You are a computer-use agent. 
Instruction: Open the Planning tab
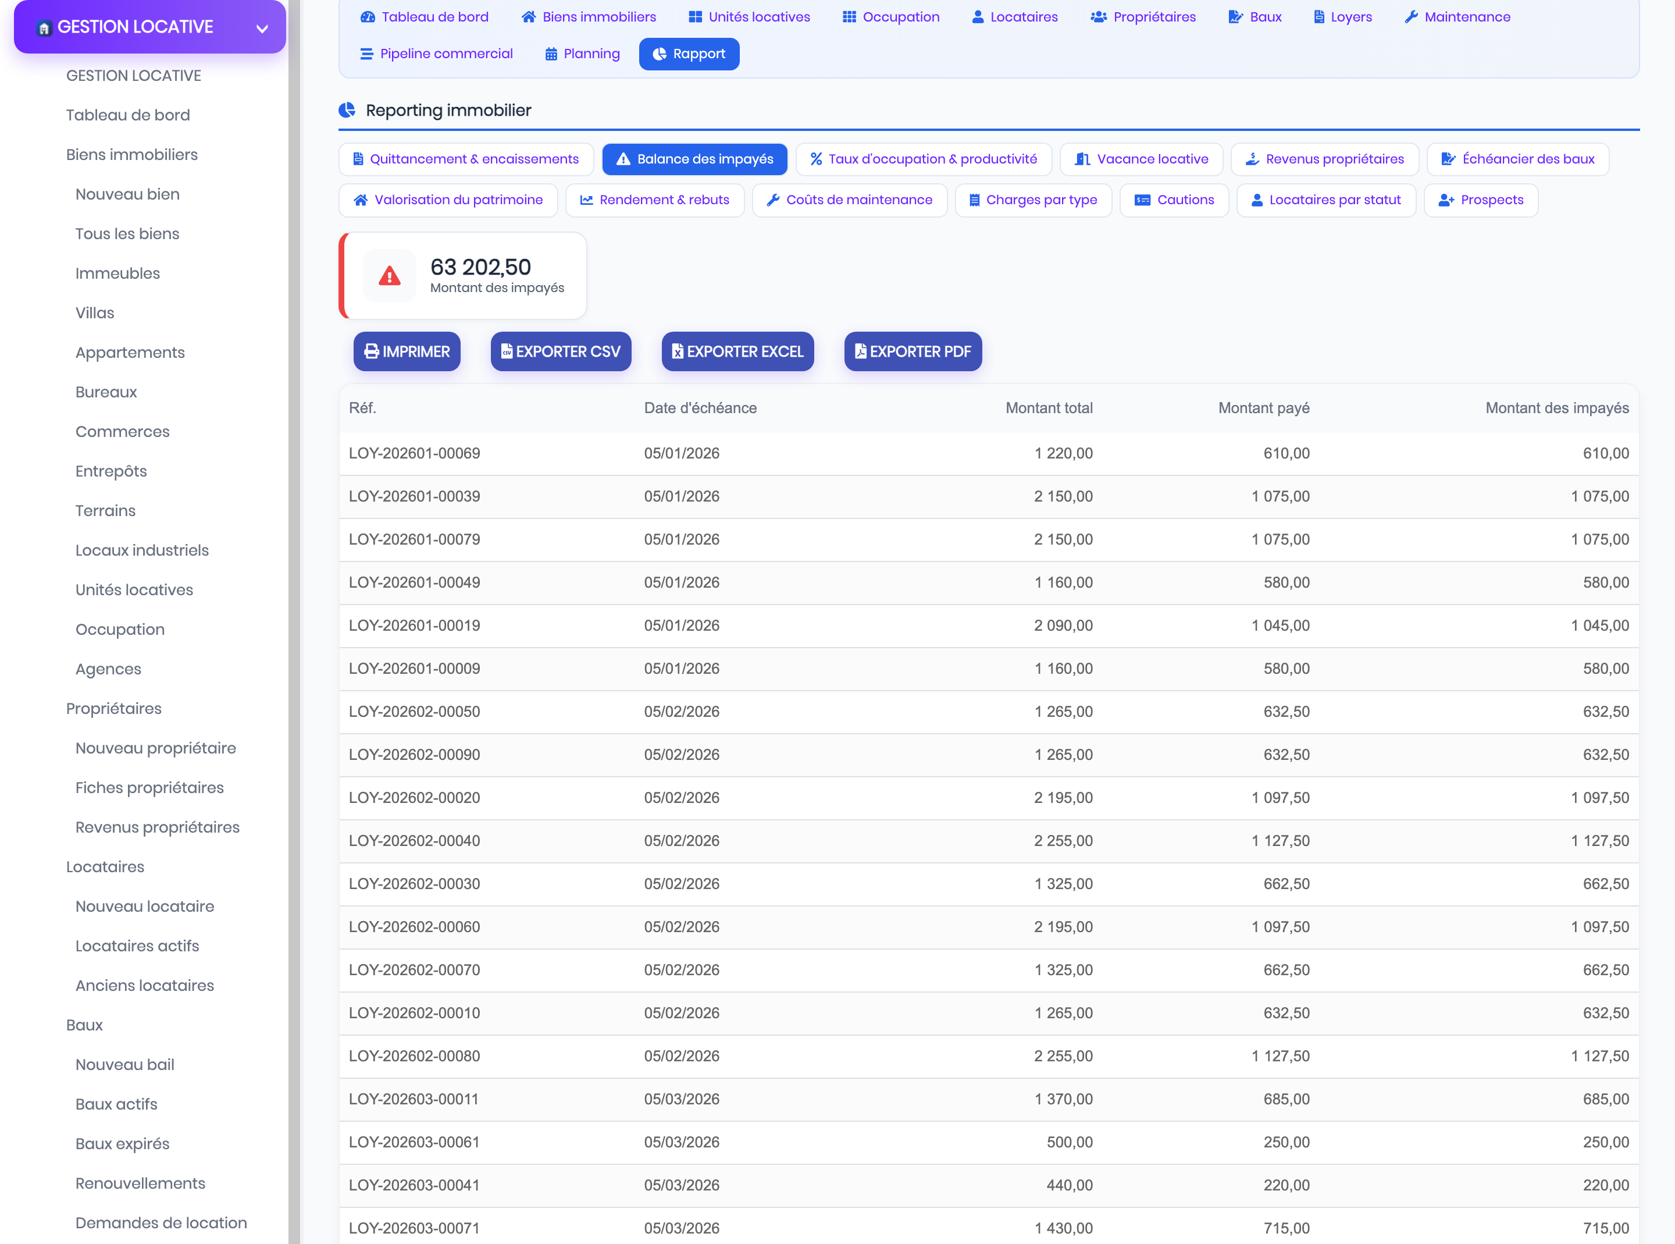pyautogui.click(x=582, y=54)
